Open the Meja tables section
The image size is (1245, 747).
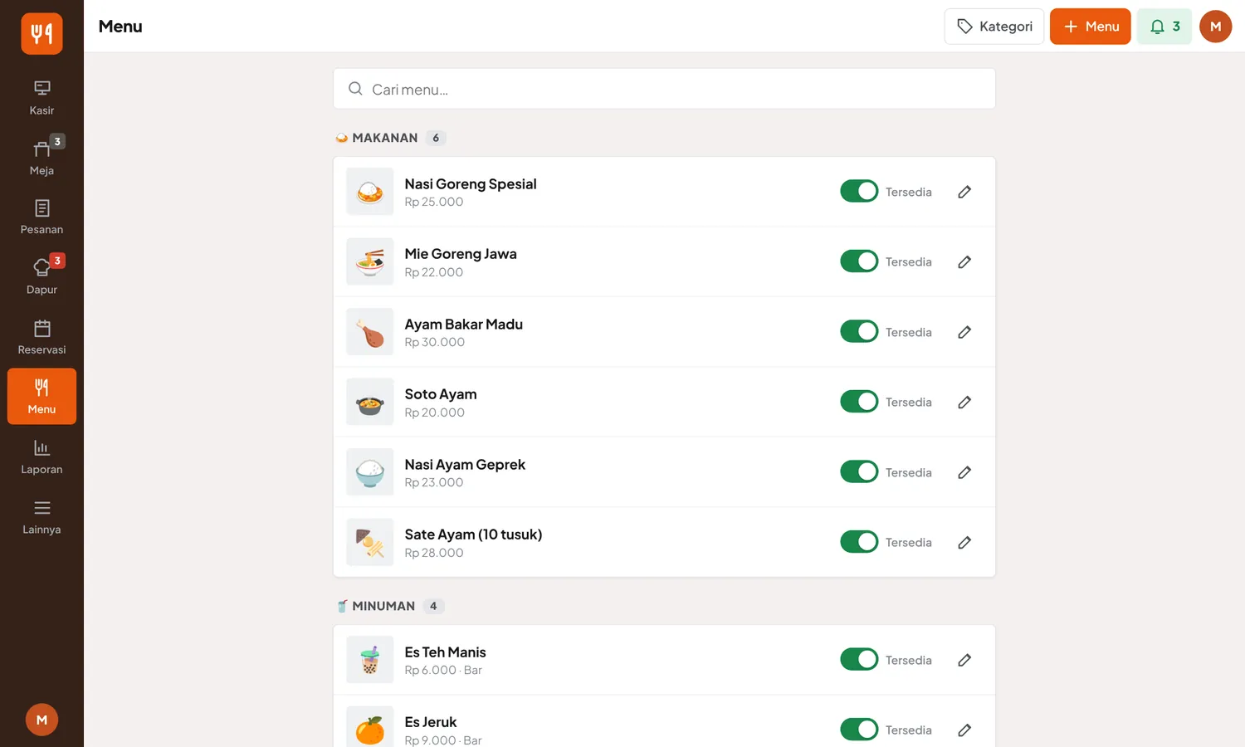coord(41,157)
